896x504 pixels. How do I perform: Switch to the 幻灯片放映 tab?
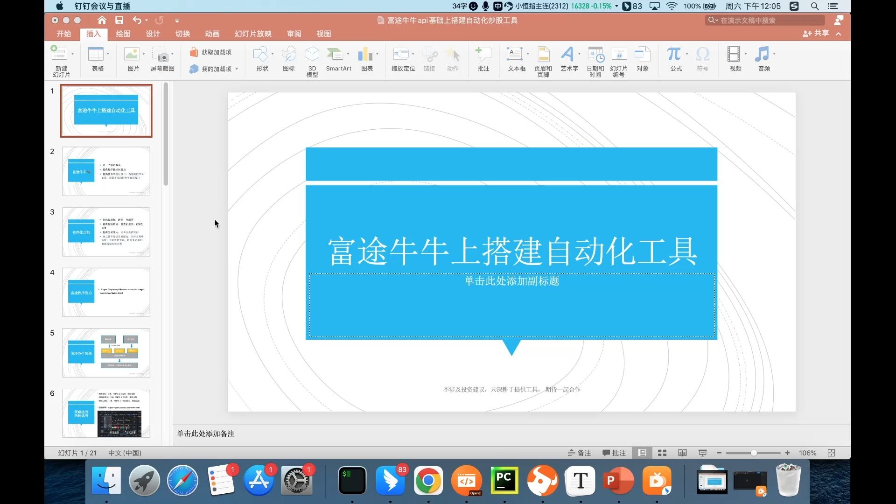[x=253, y=34]
